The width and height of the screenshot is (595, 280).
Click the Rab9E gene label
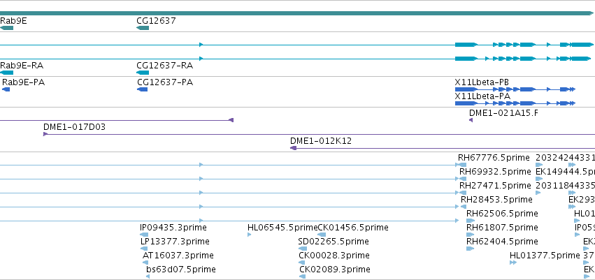[13, 20]
